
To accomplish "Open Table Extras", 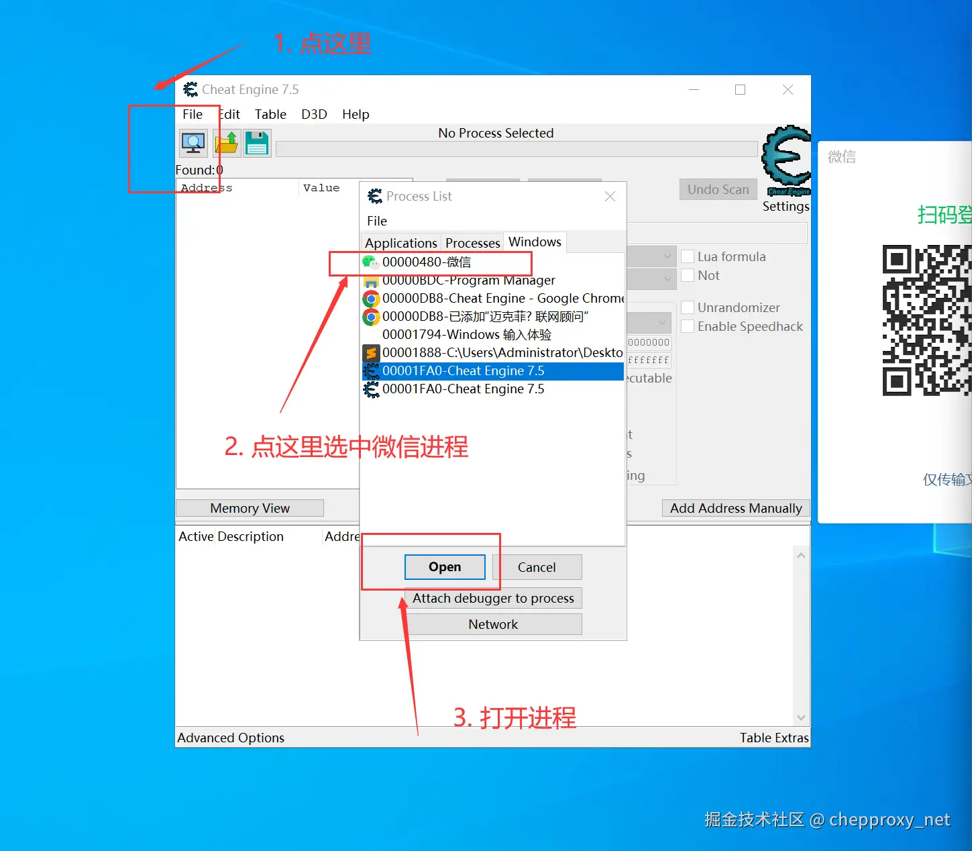I will [774, 738].
